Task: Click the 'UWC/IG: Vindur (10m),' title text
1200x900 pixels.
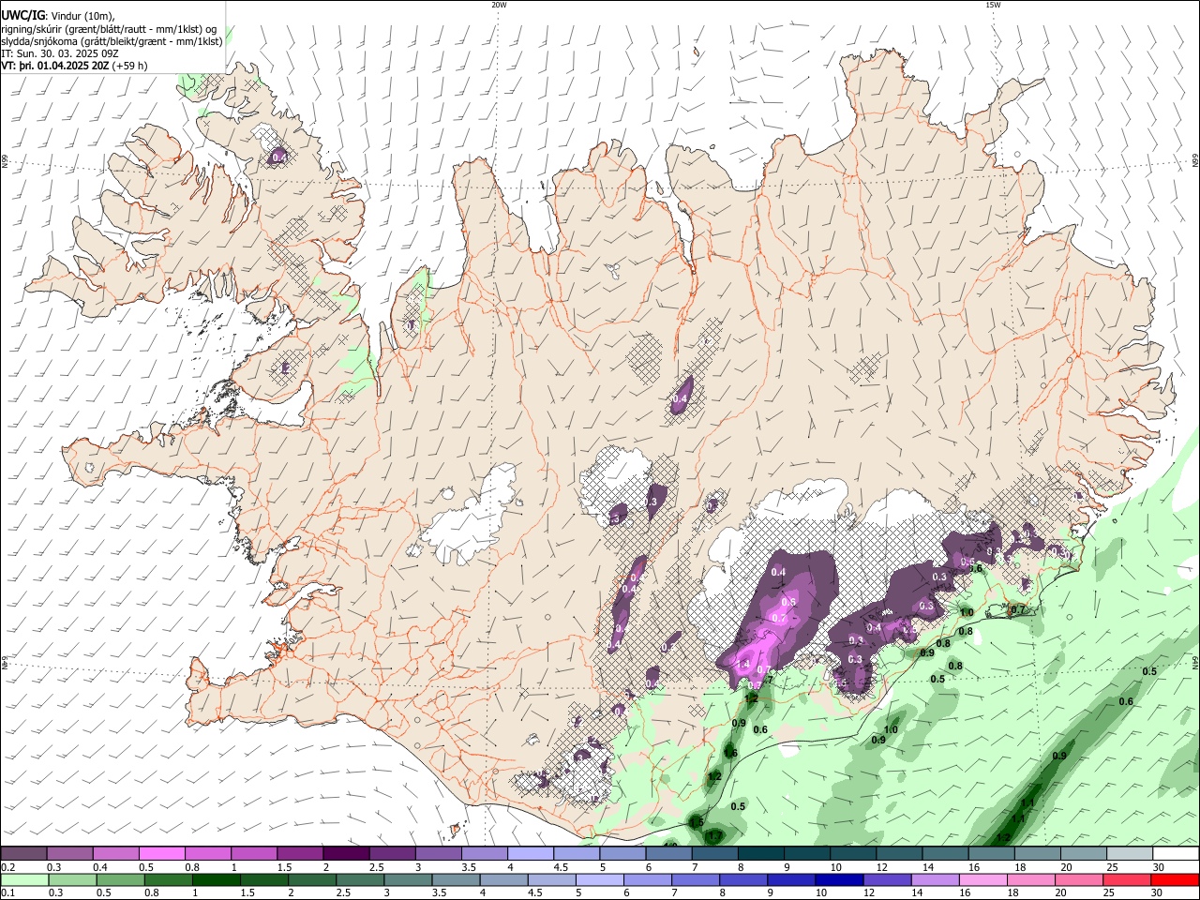Action: click(58, 16)
